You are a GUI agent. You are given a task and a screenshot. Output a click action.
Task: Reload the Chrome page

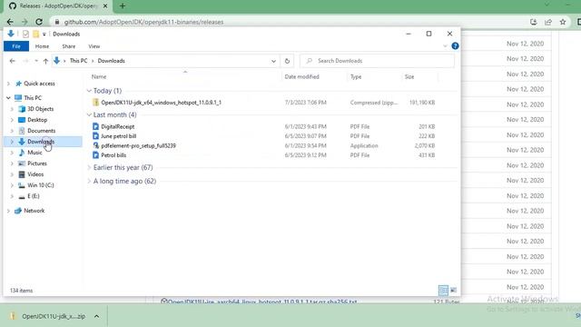click(x=39, y=22)
